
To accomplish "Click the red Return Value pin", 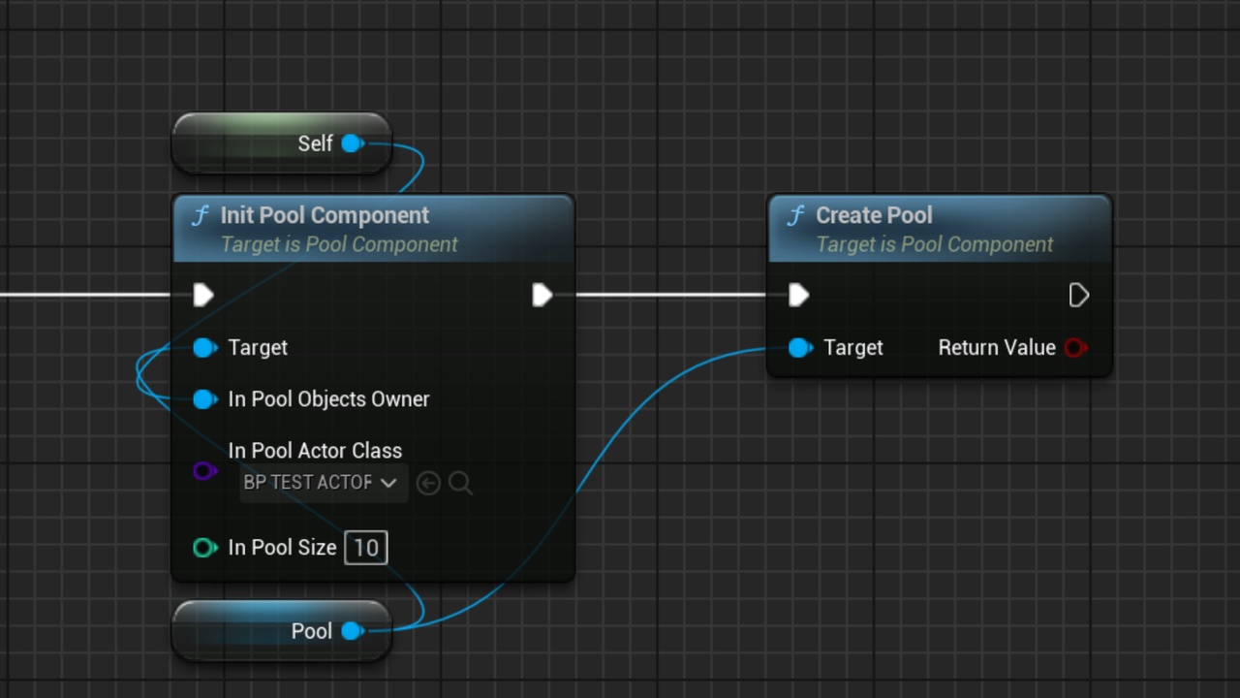I will pyautogui.click(x=1075, y=347).
